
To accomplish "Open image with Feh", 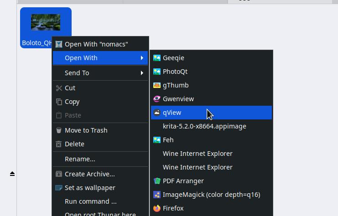I will tap(211, 140).
